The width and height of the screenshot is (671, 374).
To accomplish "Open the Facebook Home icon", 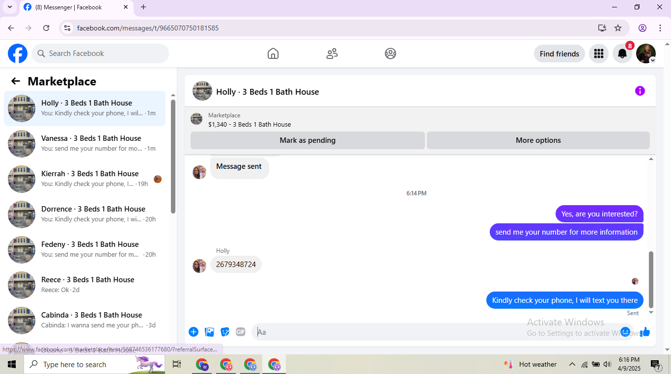I will (273, 53).
